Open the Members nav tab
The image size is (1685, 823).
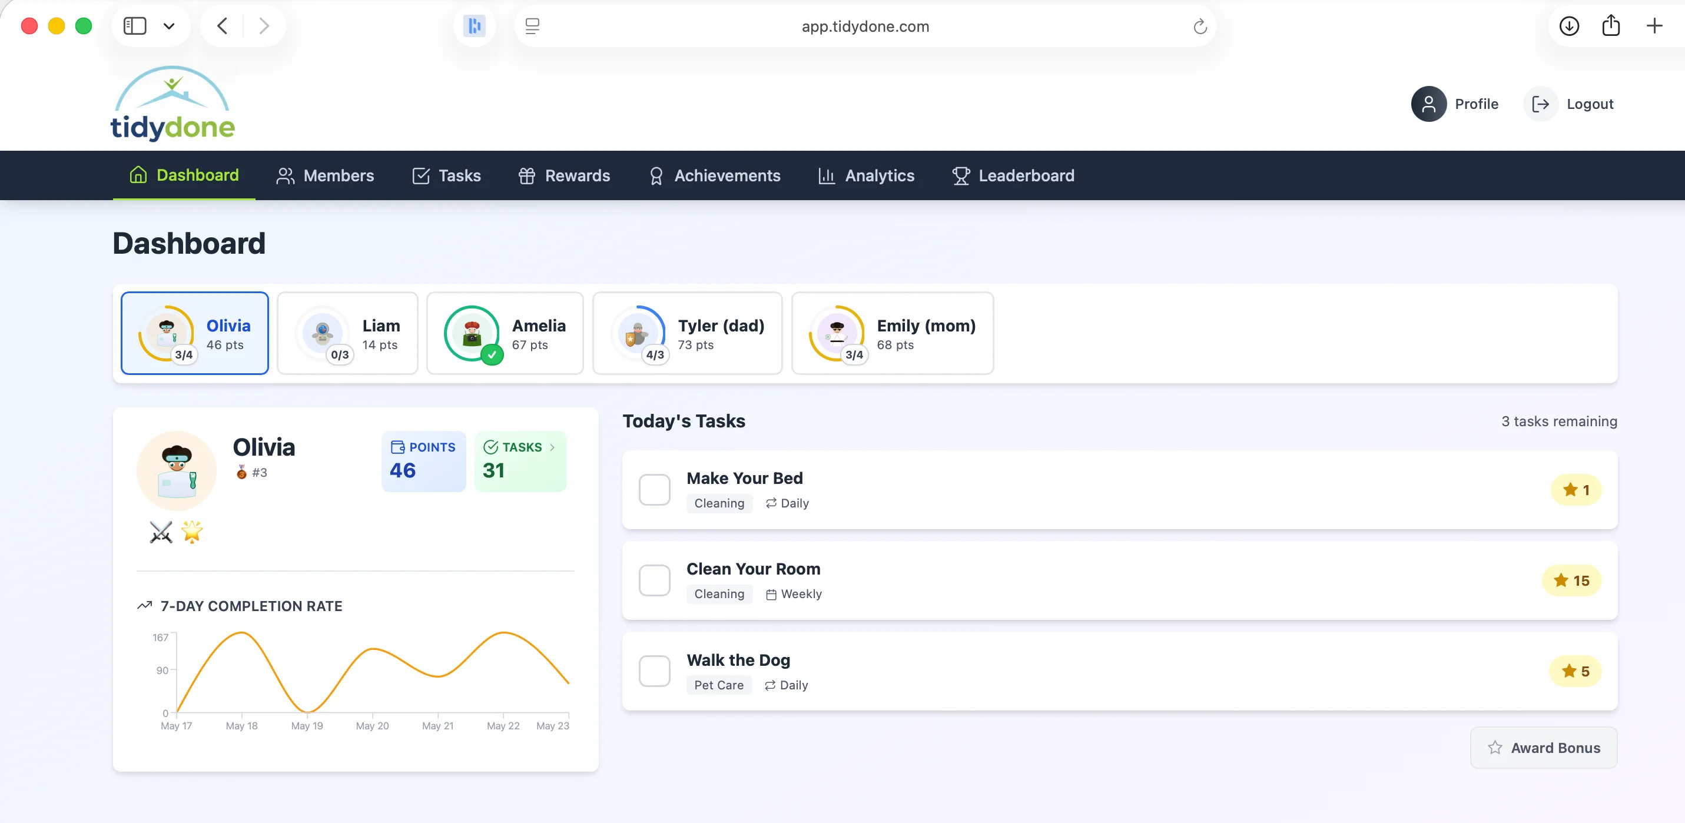[x=324, y=175]
